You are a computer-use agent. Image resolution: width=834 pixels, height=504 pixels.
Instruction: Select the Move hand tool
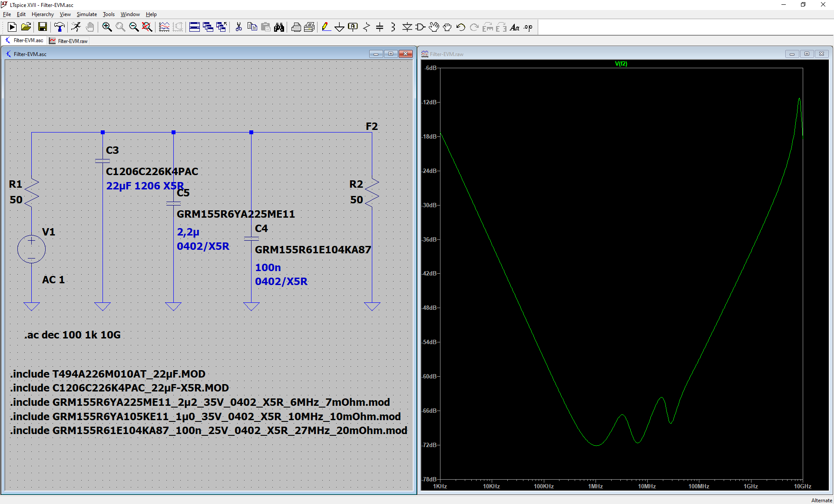click(434, 27)
